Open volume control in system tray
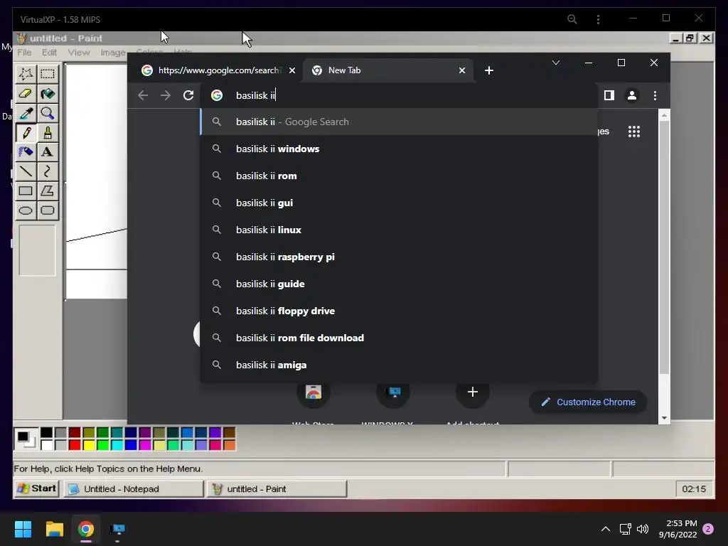 pos(643,529)
